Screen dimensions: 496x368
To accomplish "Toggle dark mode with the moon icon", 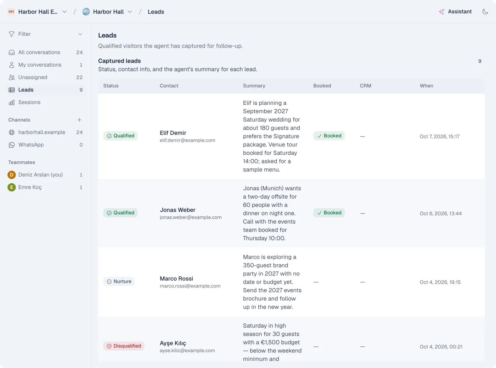I will pos(485,12).
